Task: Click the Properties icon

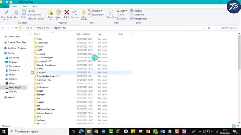Action: [111, 12]
